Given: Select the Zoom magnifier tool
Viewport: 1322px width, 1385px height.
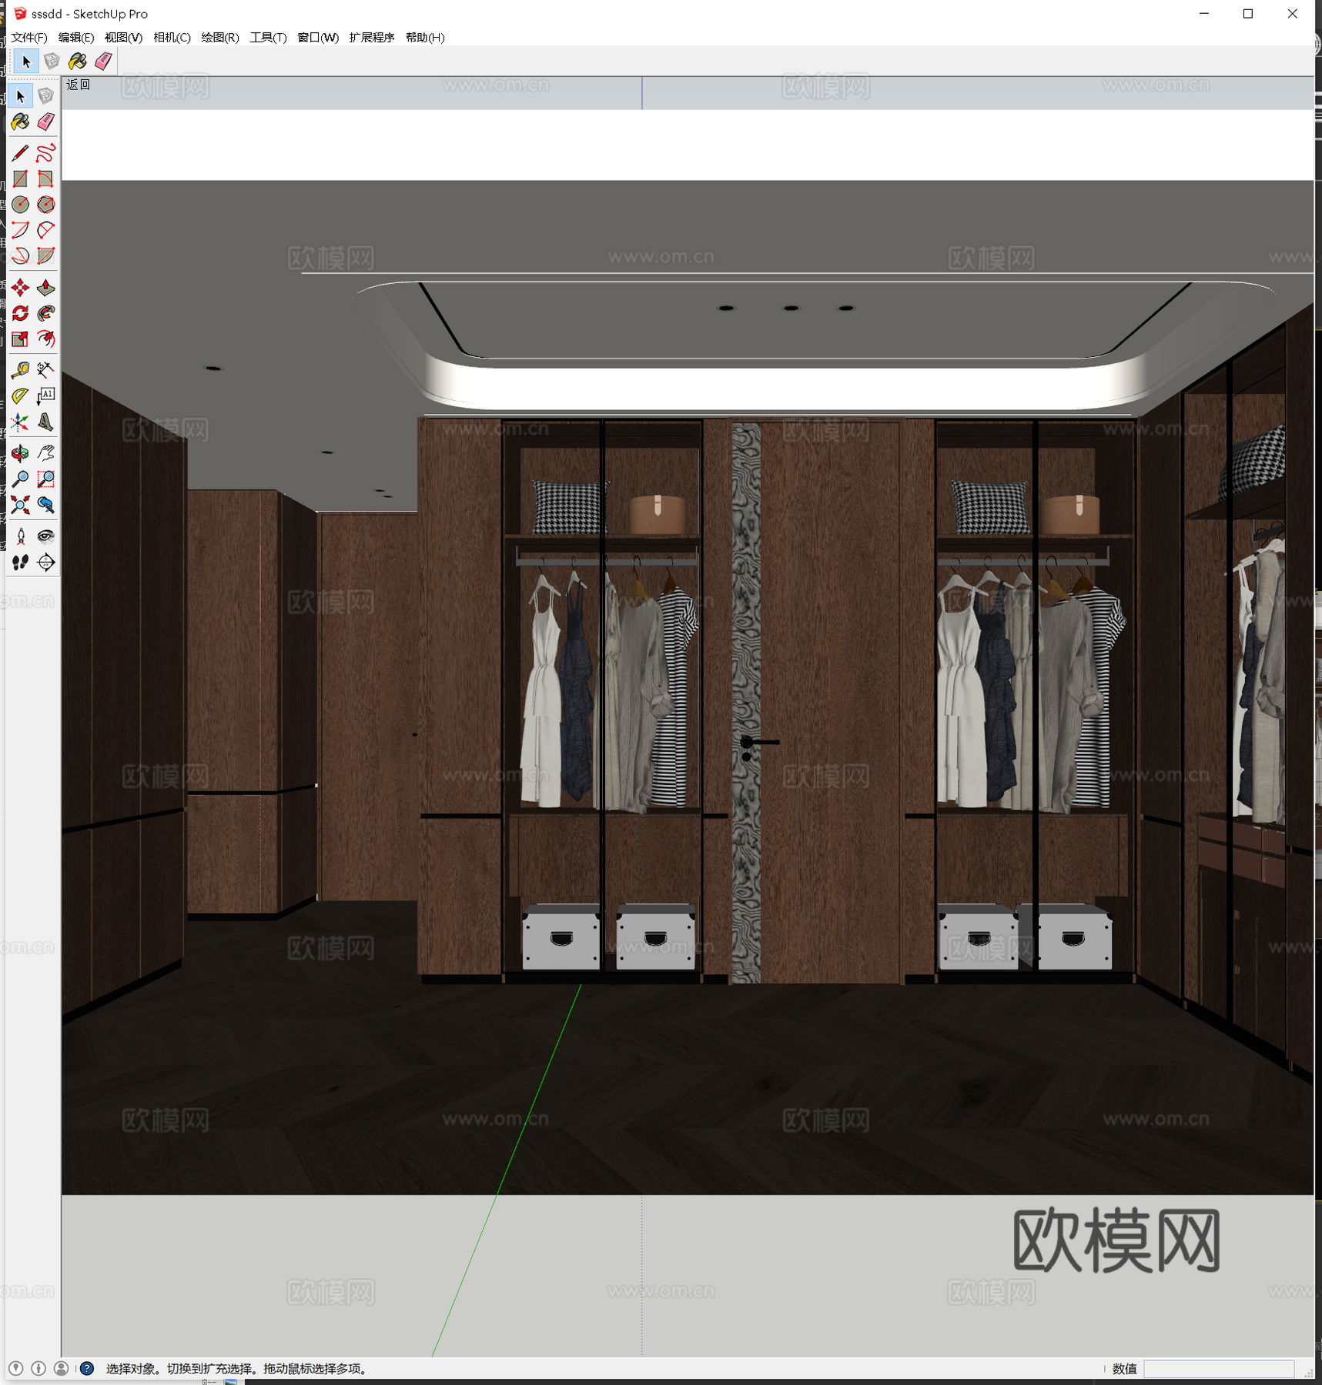Looking at the screenshot, I should (21, 479).
